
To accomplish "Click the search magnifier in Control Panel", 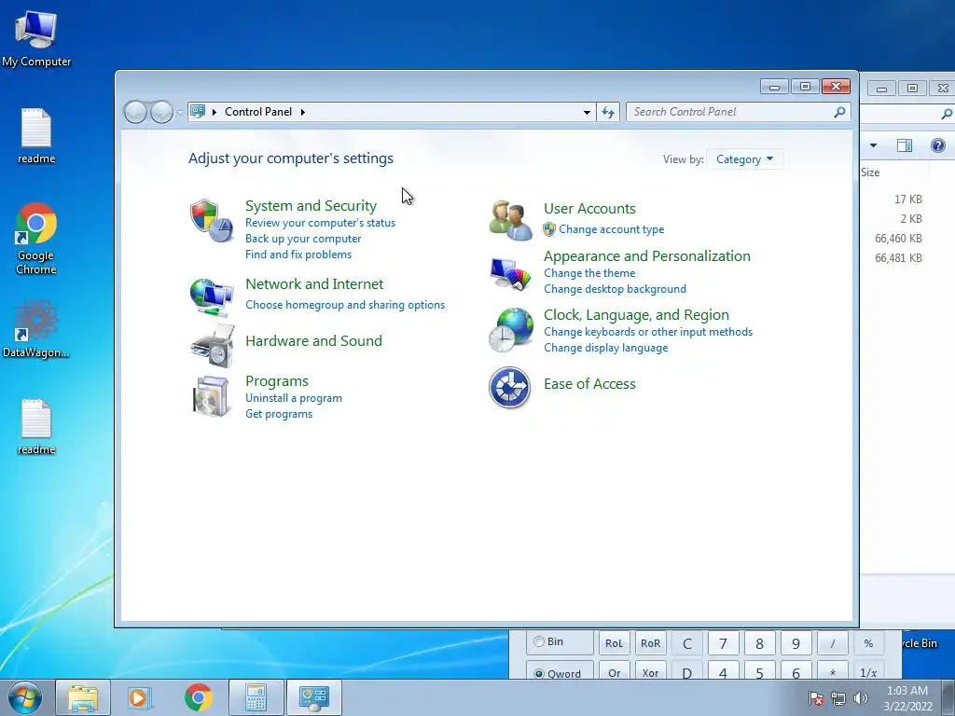I will click(839, 112).
